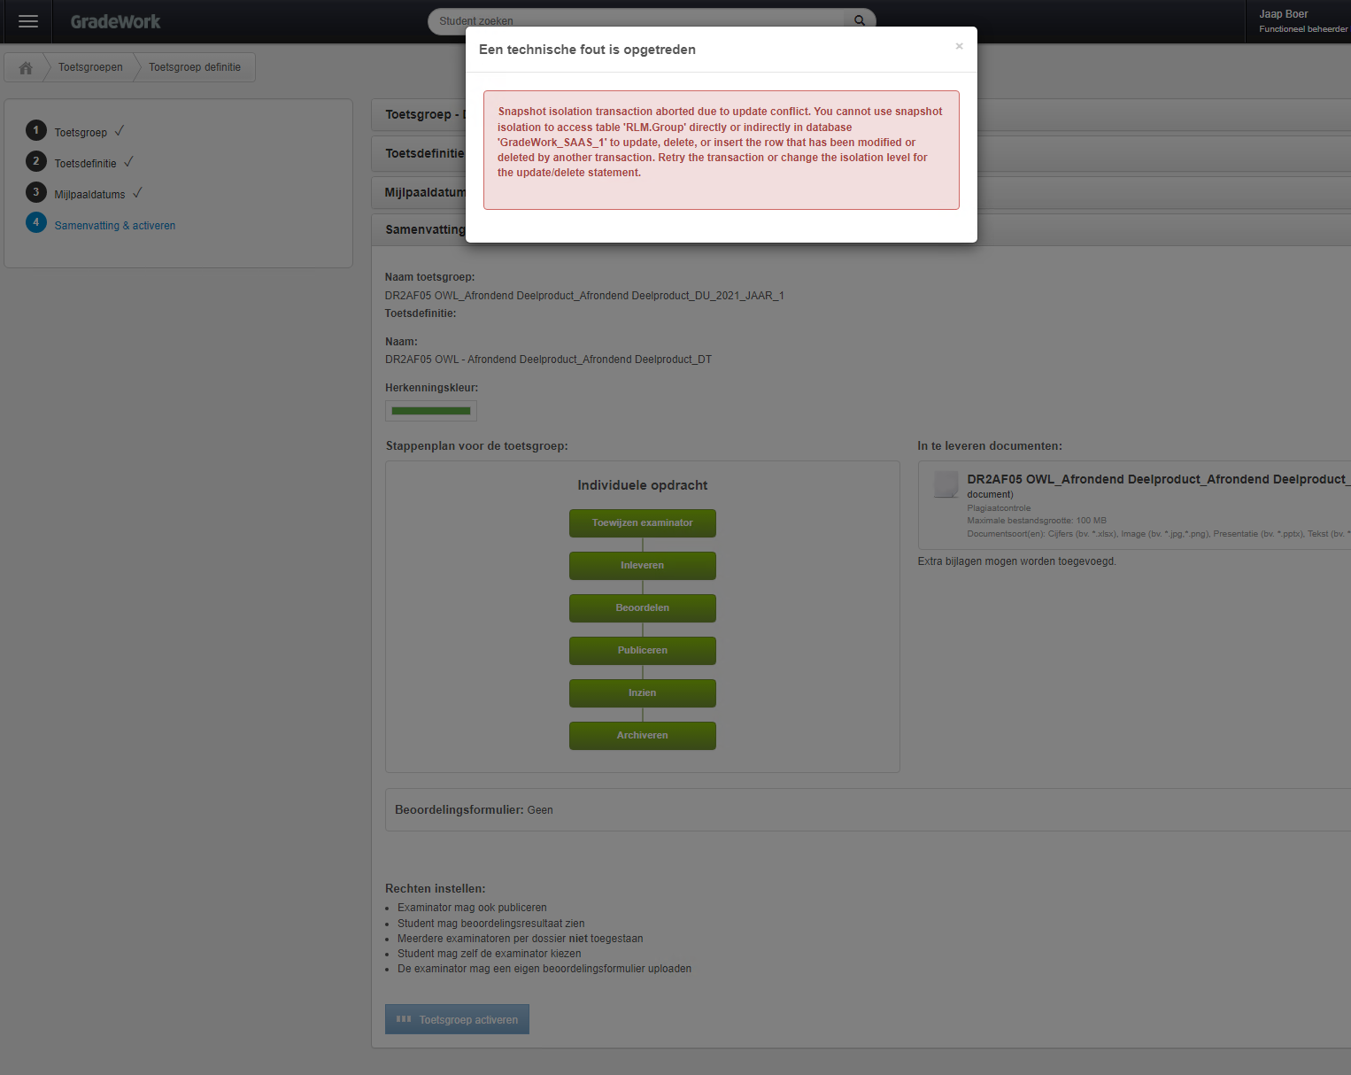
Task: Click the Publiceren step box
Action: 643,651
